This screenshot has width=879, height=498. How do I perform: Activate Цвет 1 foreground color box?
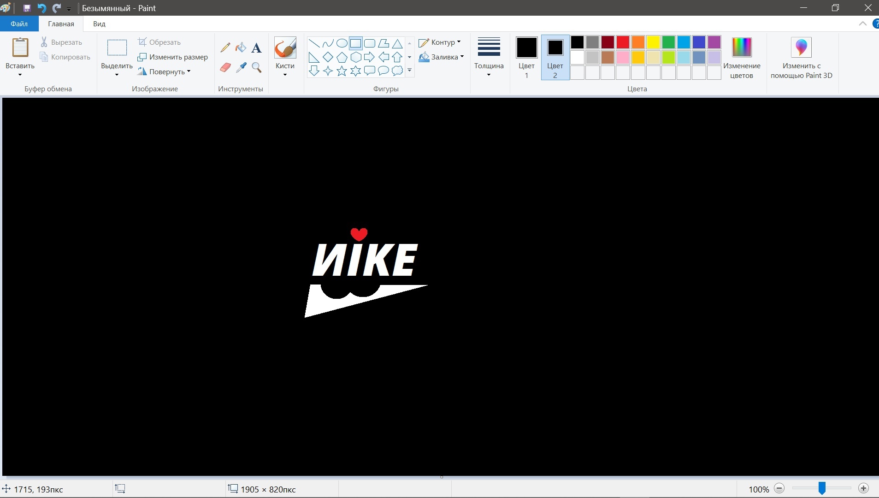[526, 58]
